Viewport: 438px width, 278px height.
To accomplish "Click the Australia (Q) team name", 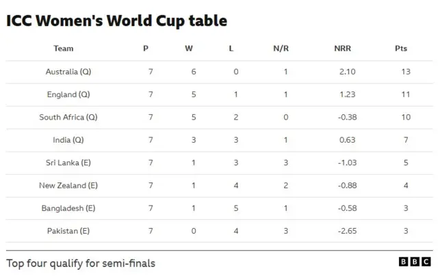I will [x=68, y=72].
